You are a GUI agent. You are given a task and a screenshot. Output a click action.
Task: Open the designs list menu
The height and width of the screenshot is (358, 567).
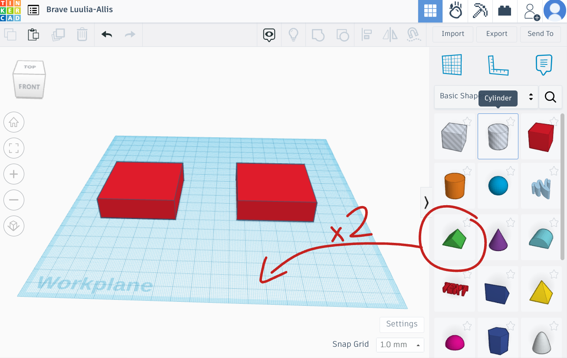(x=33, y=10)
